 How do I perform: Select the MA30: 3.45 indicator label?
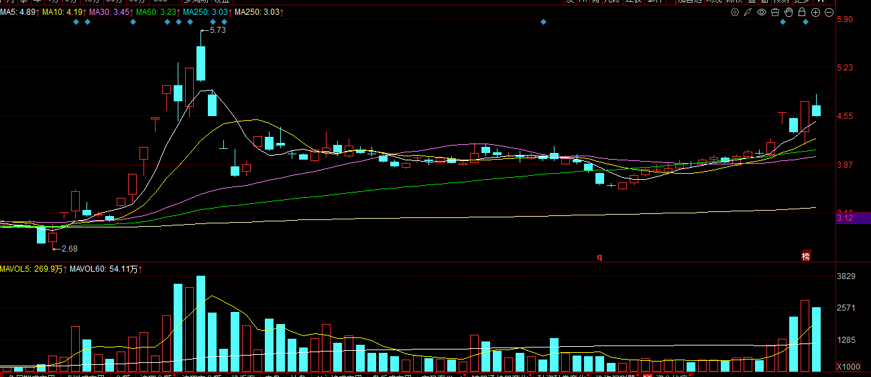pyautogui.click(x=111, y=12)
